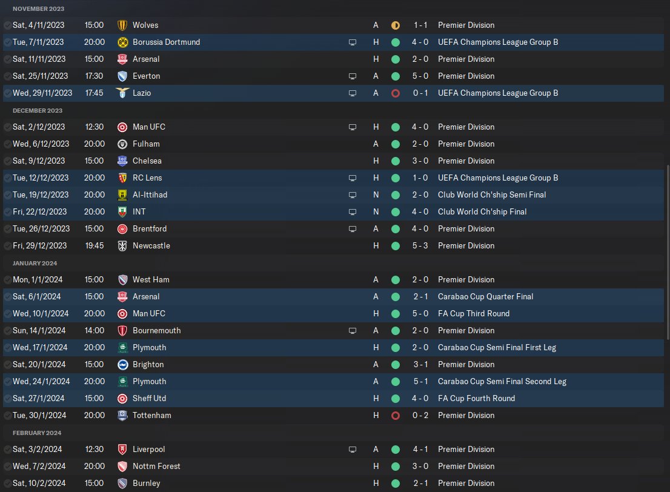Open Carabao Cup Quarter Final competition link
Screen dimensions: 670x492
pos(485,297)
